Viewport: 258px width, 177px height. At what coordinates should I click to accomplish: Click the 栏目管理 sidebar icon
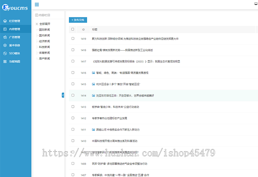5,21
